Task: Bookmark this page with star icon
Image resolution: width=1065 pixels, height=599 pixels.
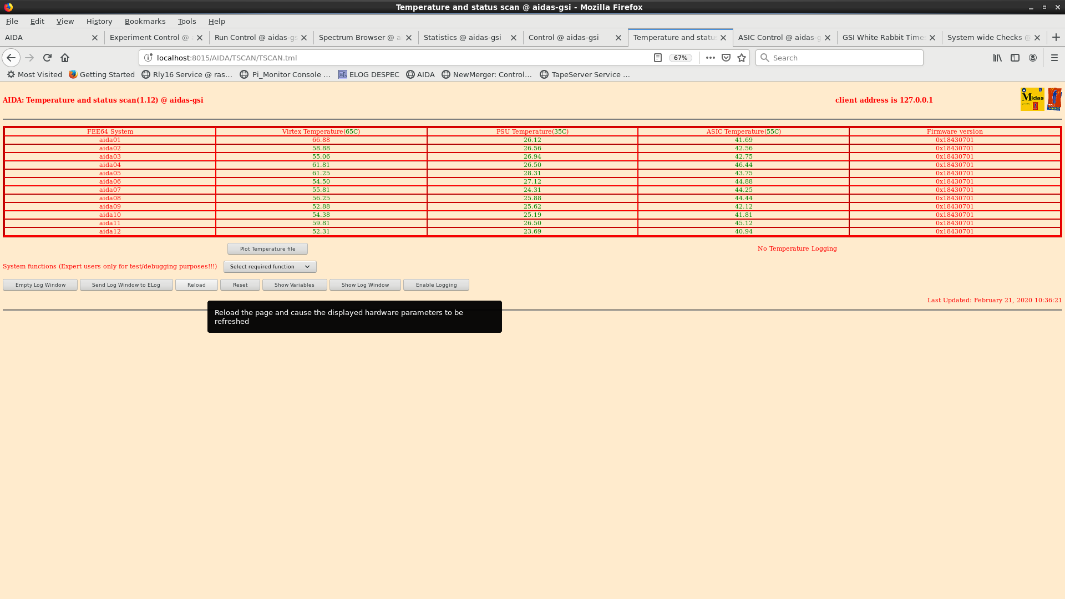Action: [x=742, y=58]
